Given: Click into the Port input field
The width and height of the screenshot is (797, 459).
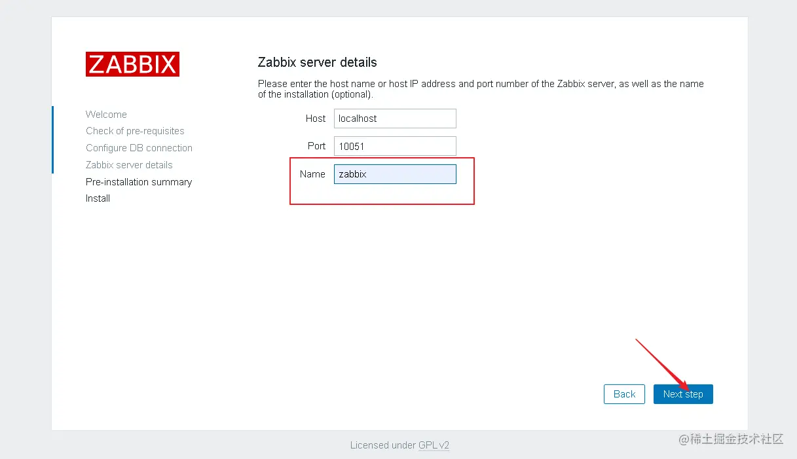Looking at the screenshot, I should point(395,146).
